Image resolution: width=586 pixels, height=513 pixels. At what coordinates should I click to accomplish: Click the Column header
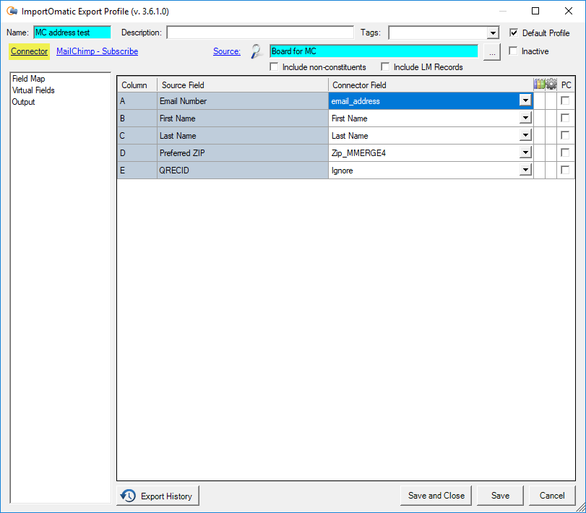(137, 85)
